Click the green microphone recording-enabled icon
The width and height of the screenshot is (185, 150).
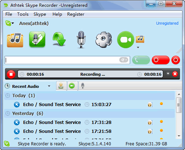(37, 39)
